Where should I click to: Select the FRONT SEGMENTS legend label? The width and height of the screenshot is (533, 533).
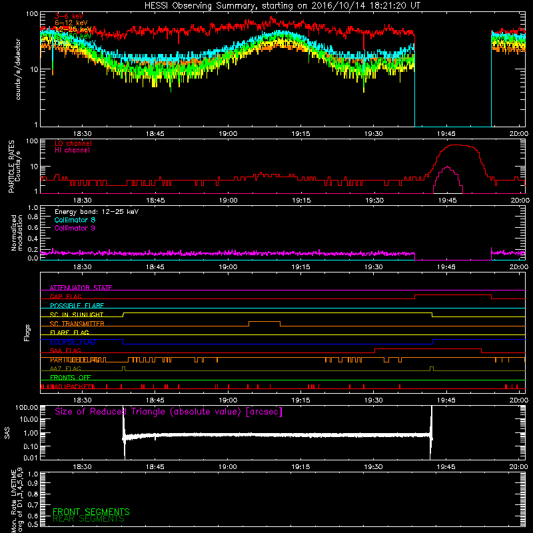[x=91, y=512]
